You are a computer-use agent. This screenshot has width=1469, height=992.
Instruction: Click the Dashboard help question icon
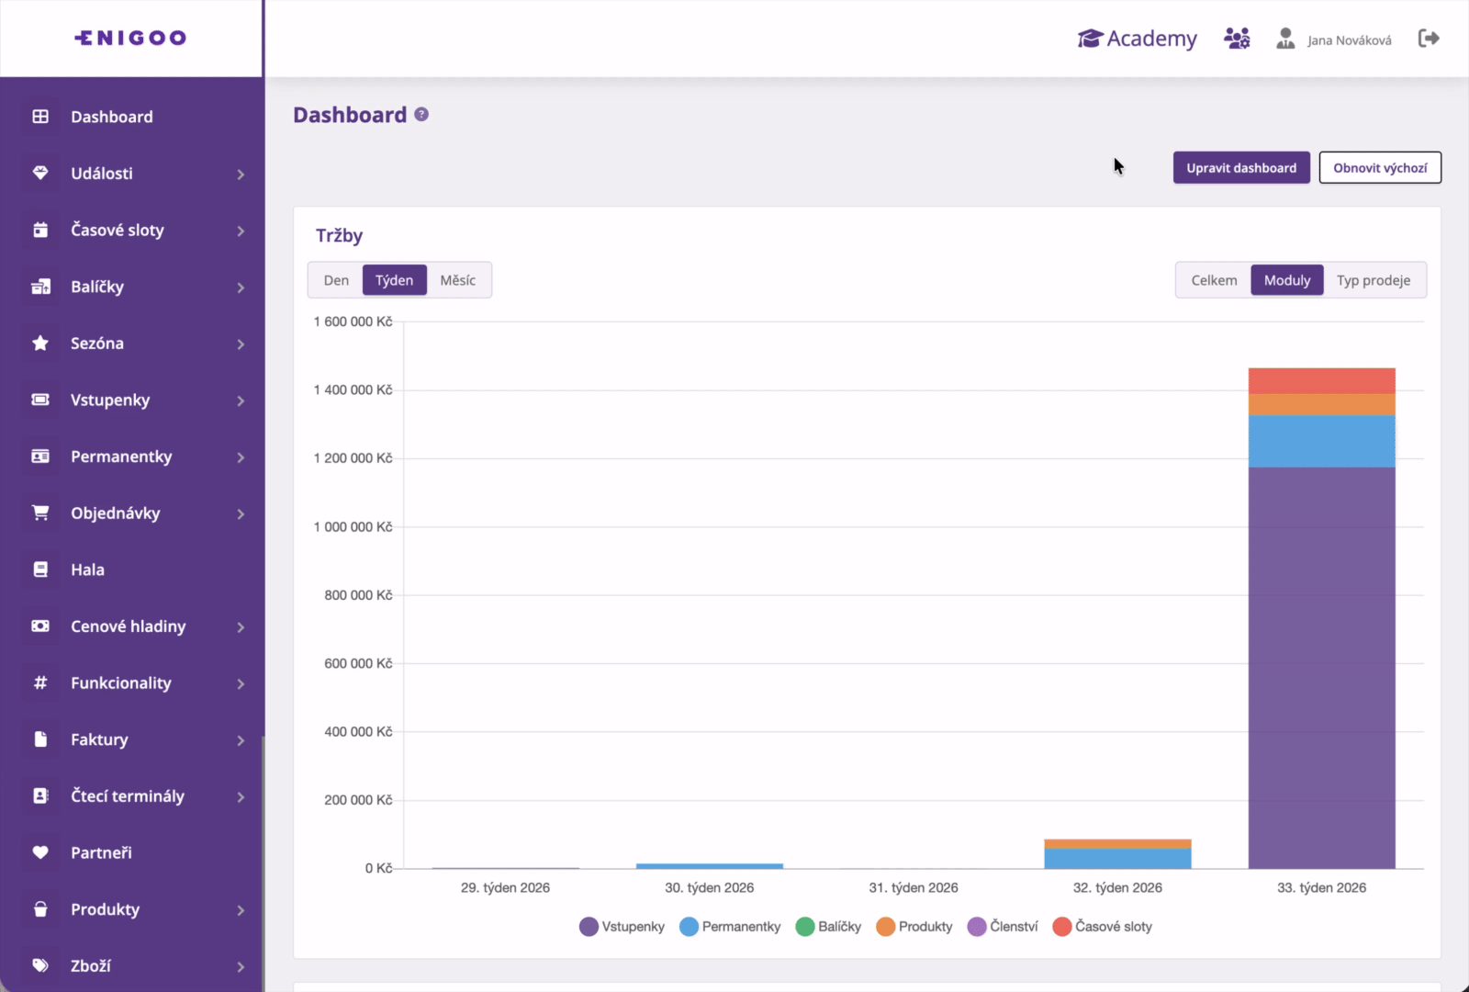click(x=421, y=115)
